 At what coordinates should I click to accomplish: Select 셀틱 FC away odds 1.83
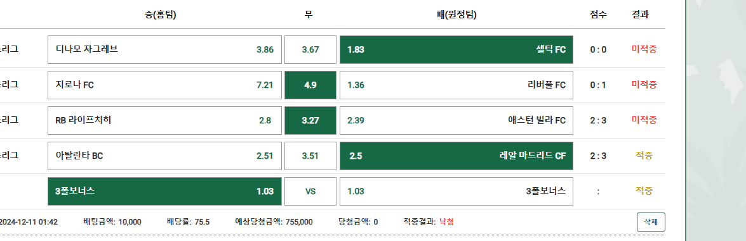456,49
